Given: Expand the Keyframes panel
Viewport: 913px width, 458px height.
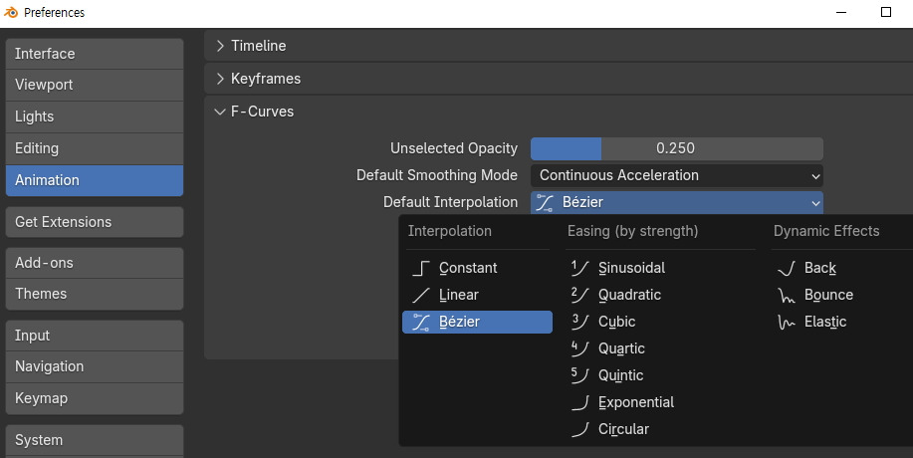Looking at the screenshot, I should 221,79.
